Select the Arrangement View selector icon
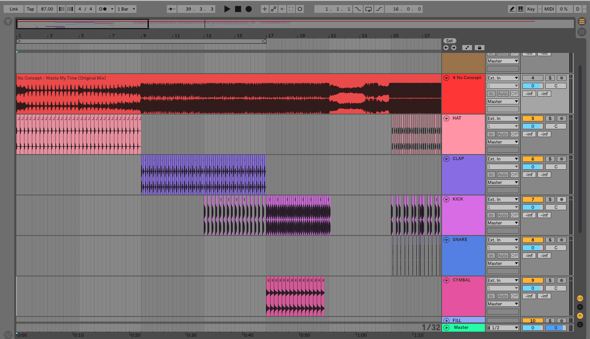Image resolution: width=590 pixels, height=339 pixels. (x=582, y=21)
